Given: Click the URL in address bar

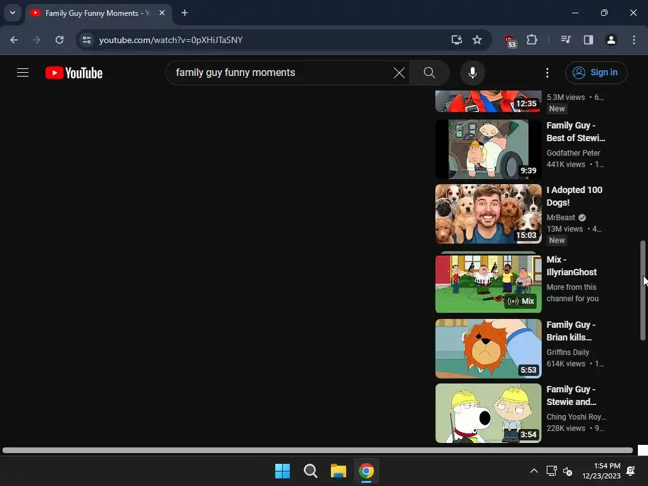Looking at the screenshot, I should pyautogui.click(x=171, y=40).
